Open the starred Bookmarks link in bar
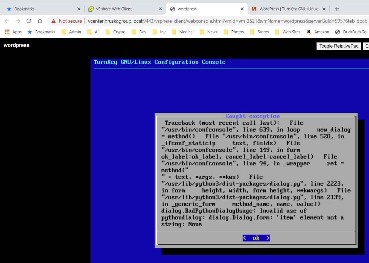Image resolution: width=369 pixels, height=263 pixels. tap(42, 32)
